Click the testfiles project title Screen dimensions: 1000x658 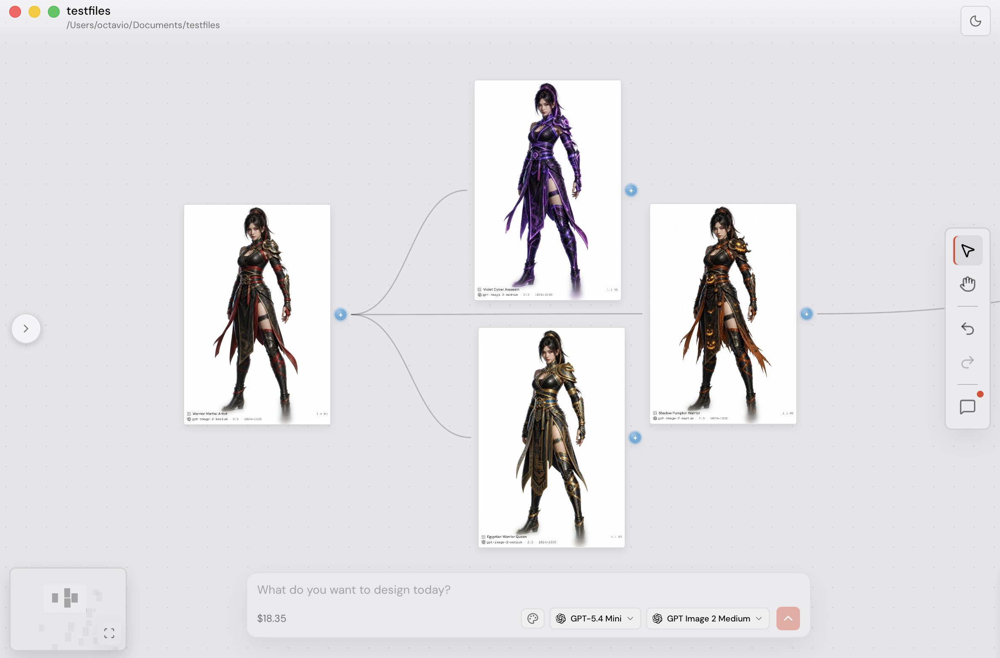(x=89, y=11)
